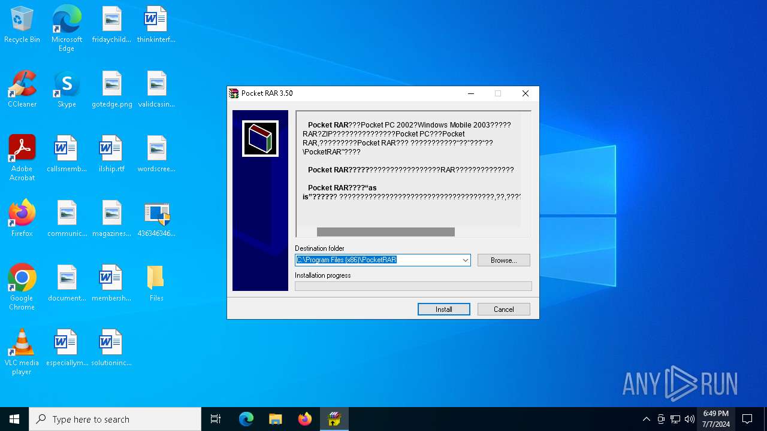Click the 'Destination folder' label
The width and height of the screenshot is (767, 431).
click(x=319, y=248)
